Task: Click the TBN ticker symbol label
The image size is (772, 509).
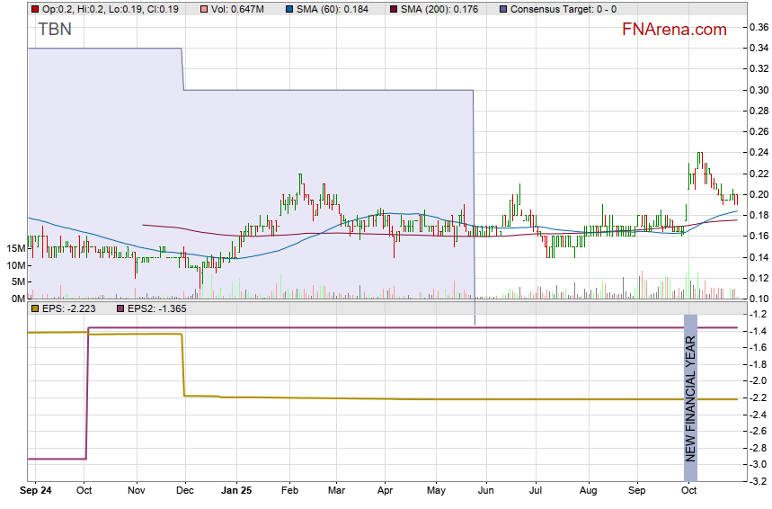Action: [x=55, y=29]
